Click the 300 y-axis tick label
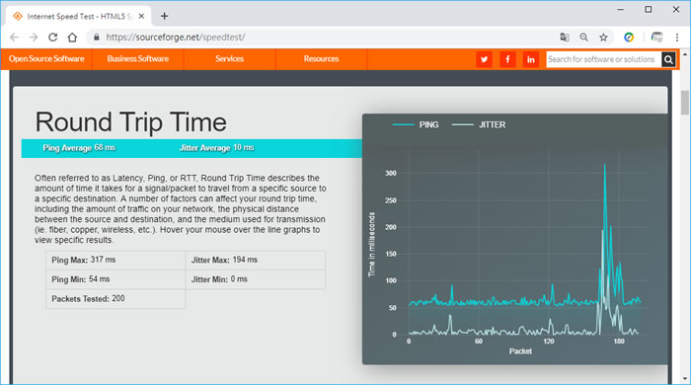This screenshot has width=691, height=385. 391,174
